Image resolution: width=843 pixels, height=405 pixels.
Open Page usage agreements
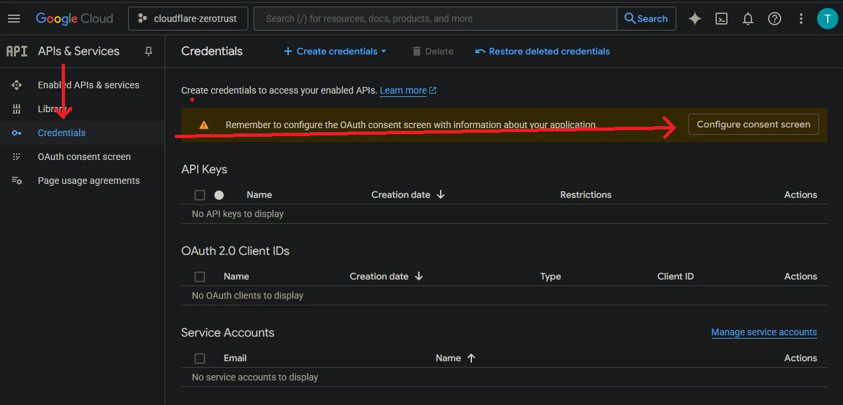point(89,181)
